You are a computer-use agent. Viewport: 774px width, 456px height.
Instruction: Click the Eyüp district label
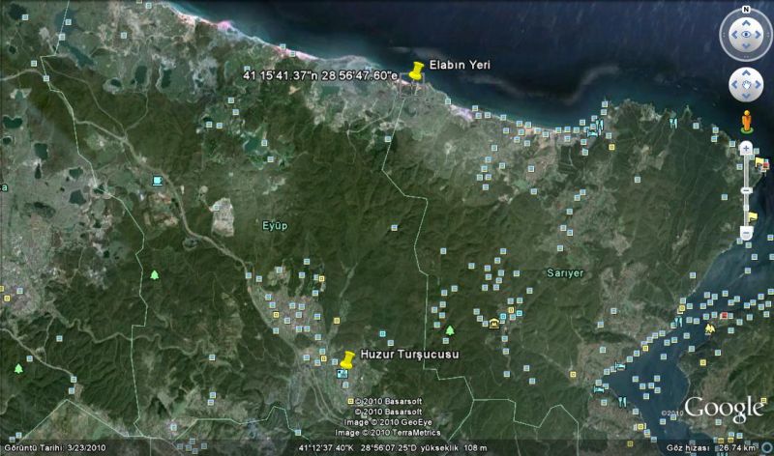[x=277, y=225]
